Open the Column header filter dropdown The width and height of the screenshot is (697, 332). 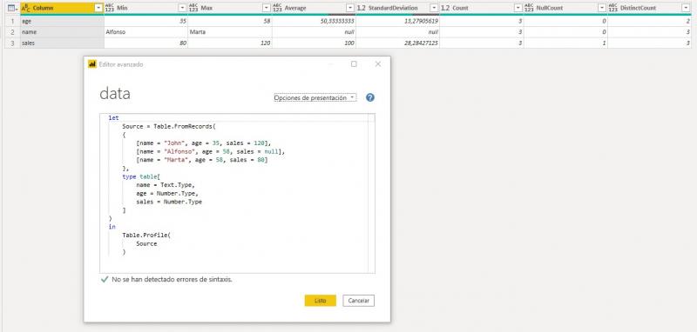pos(98,8)
